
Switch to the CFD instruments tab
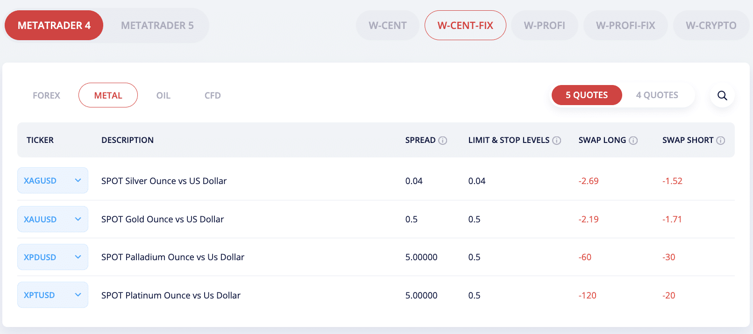coord(213,95)
